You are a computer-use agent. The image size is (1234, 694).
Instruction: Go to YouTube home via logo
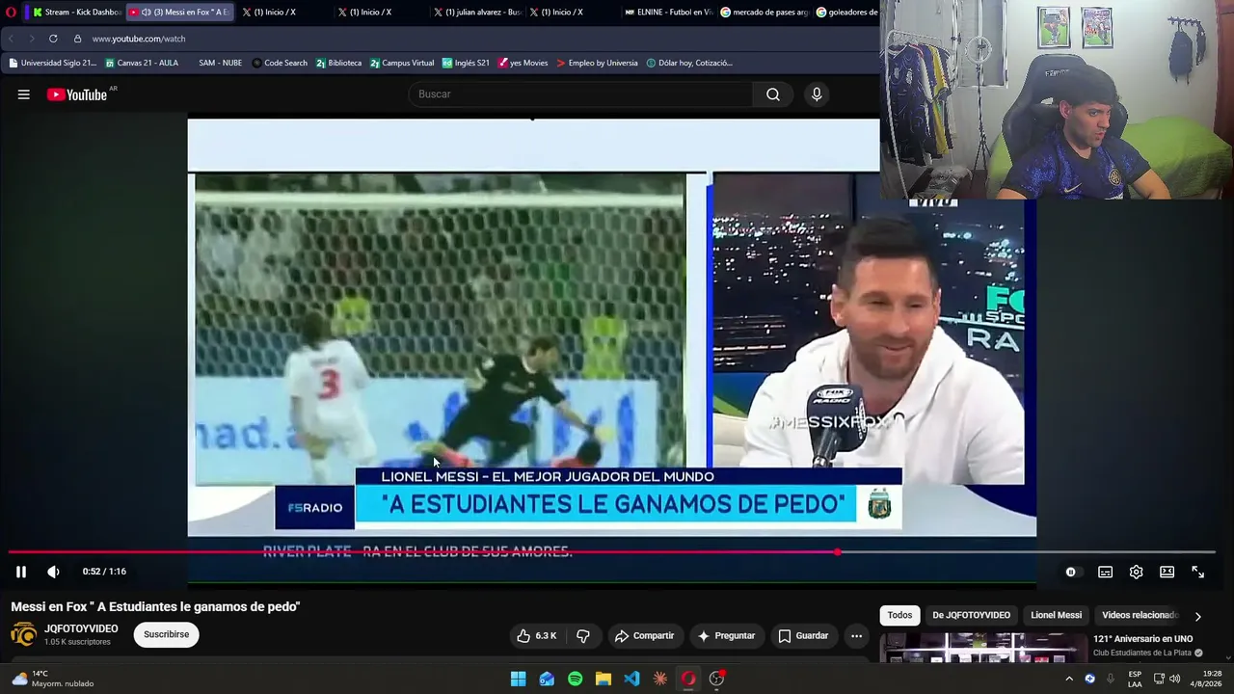point(77,94)
